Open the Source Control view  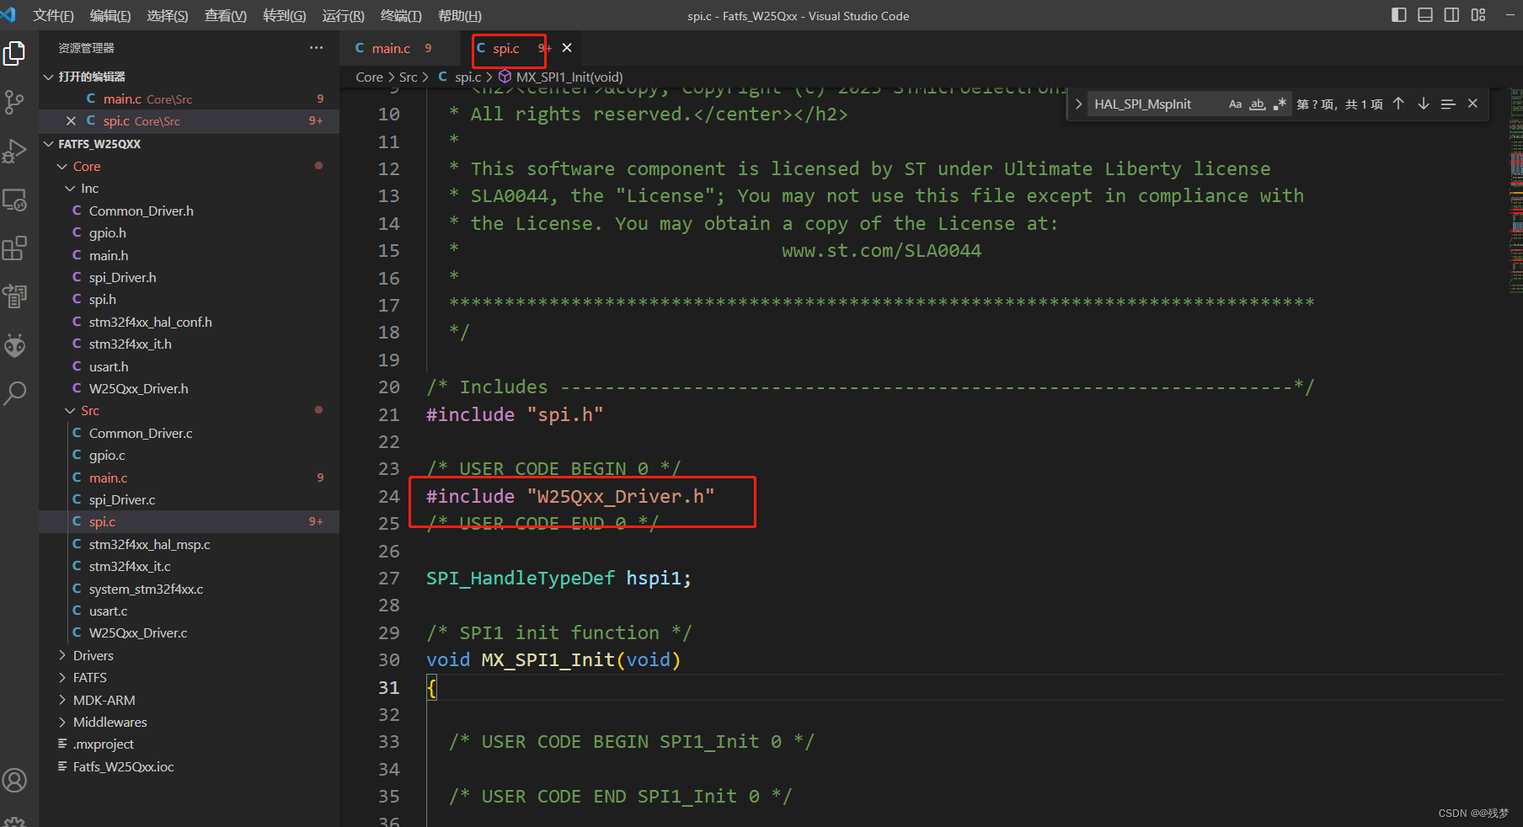tap(14, 102)
